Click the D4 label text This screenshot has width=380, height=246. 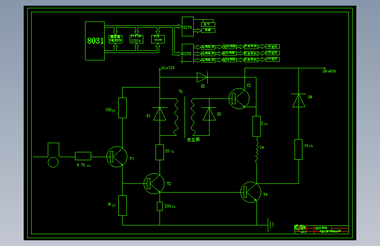click(310, 97)
